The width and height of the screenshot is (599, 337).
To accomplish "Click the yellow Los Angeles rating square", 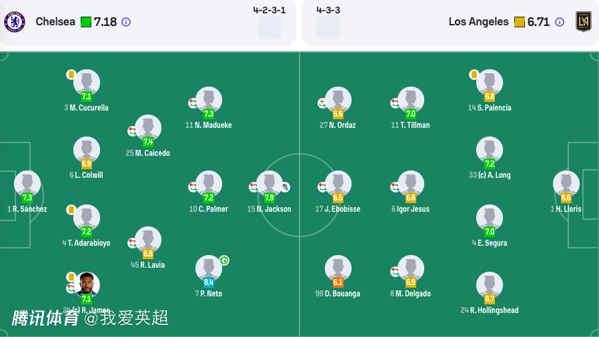I will pyautogui.click(x=520, y=22).
